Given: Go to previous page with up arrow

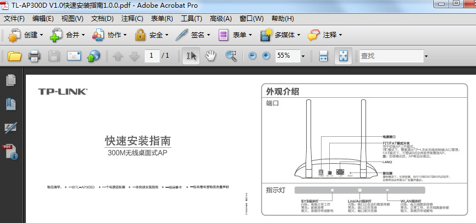Looking at the screenshot, I should pos(118,56).
